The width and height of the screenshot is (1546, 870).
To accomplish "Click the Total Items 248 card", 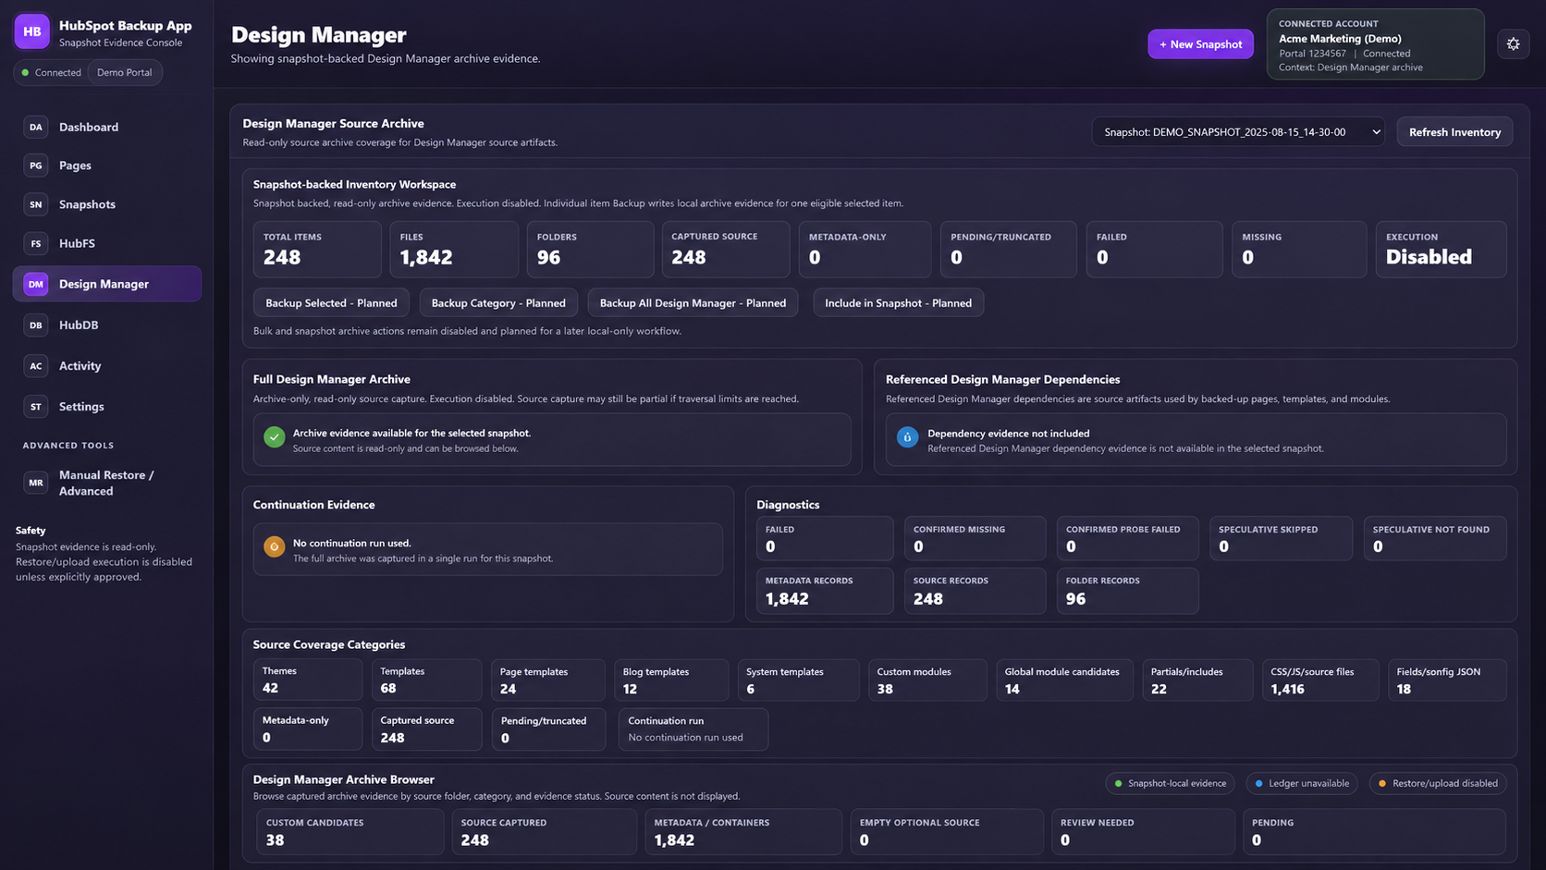I will 317,249.
